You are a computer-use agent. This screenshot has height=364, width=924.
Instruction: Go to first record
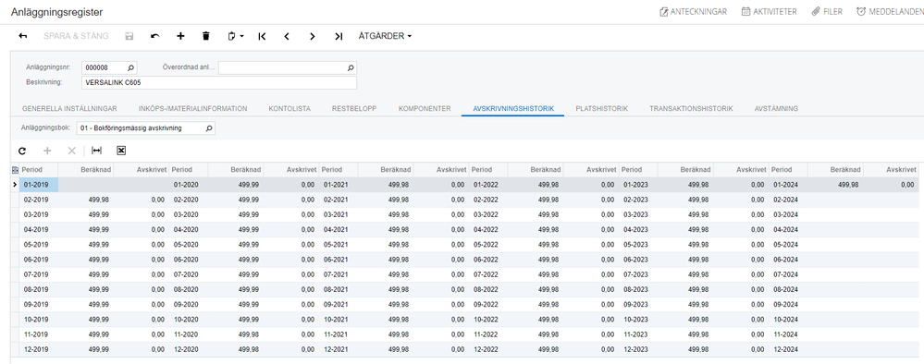pos(263,36)
